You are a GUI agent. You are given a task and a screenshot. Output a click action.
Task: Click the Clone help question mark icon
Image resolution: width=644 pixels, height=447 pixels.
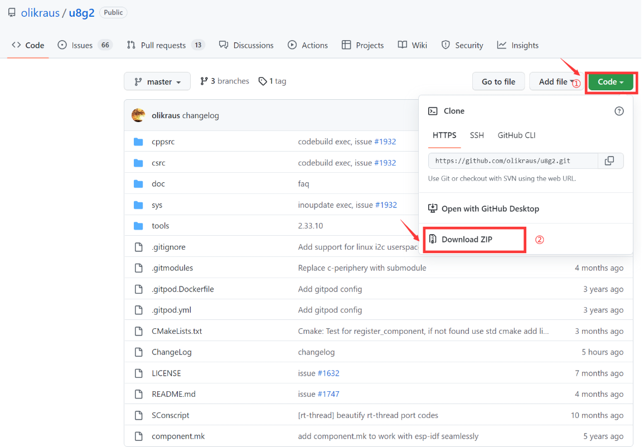tap(619, 111)
